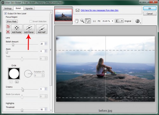Click the Zoom value input field

click(x=42, y=51)
